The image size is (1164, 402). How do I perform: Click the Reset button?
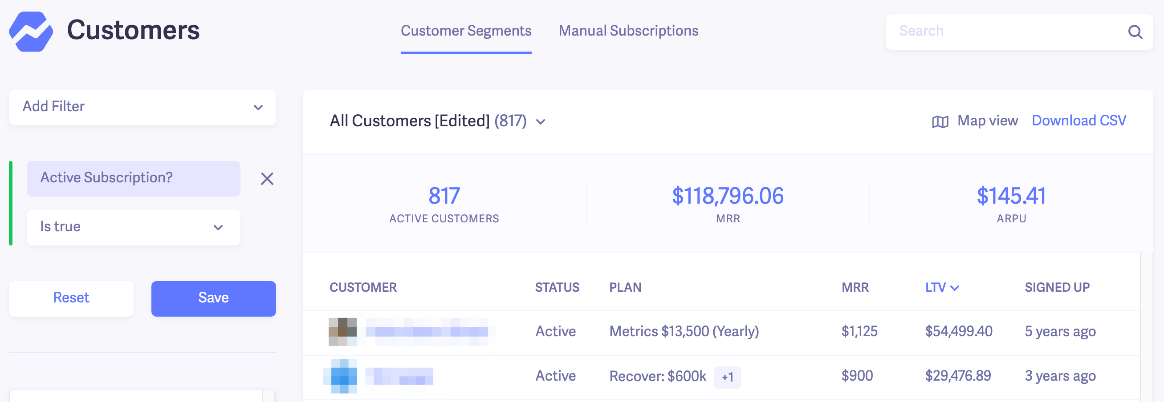(71, 298)
